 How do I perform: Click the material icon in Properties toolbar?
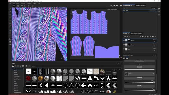pyautogui.click(x=124, y=58)
